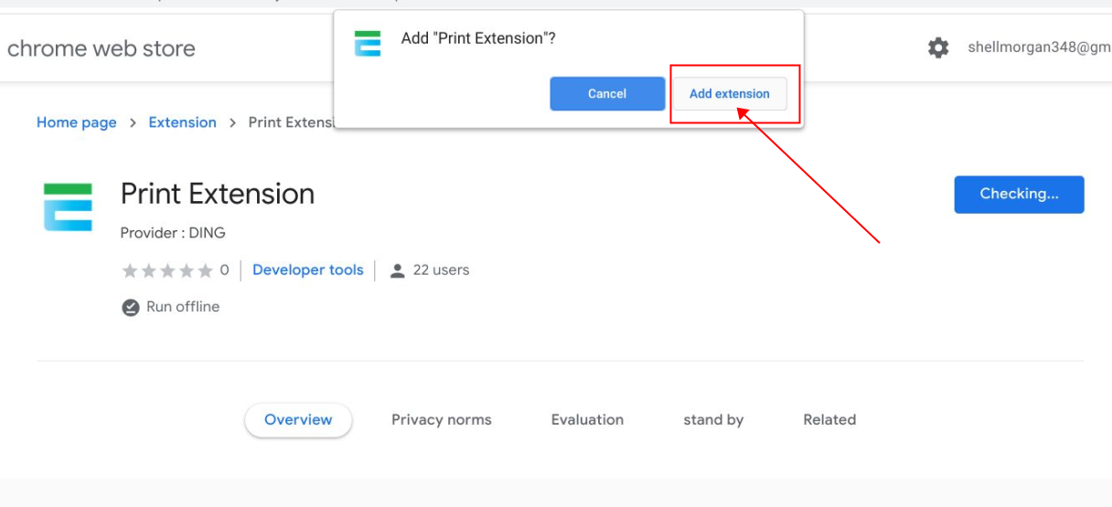Click the Print Extension logo in dialog
The image size is (1112, 507).
tap(368, 43)
